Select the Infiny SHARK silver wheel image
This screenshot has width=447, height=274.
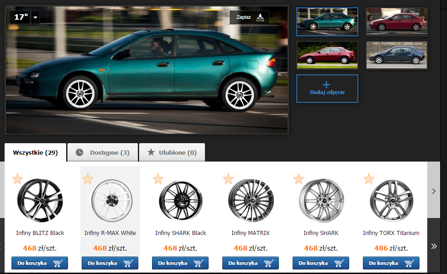(321, 201)
